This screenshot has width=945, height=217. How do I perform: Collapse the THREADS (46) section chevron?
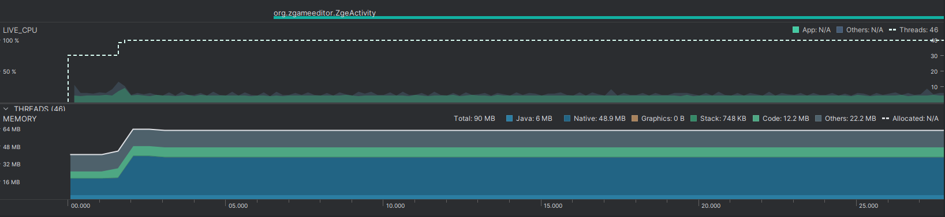pos(6,108)
